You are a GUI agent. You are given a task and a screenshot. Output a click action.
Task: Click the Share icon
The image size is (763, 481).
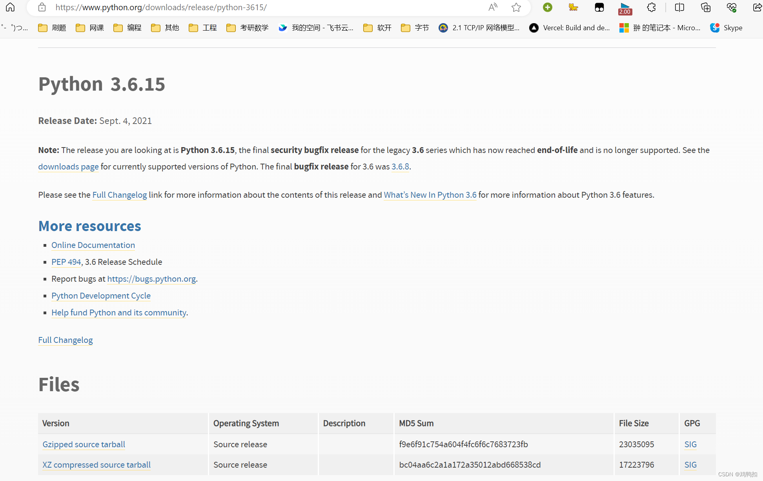757,7
